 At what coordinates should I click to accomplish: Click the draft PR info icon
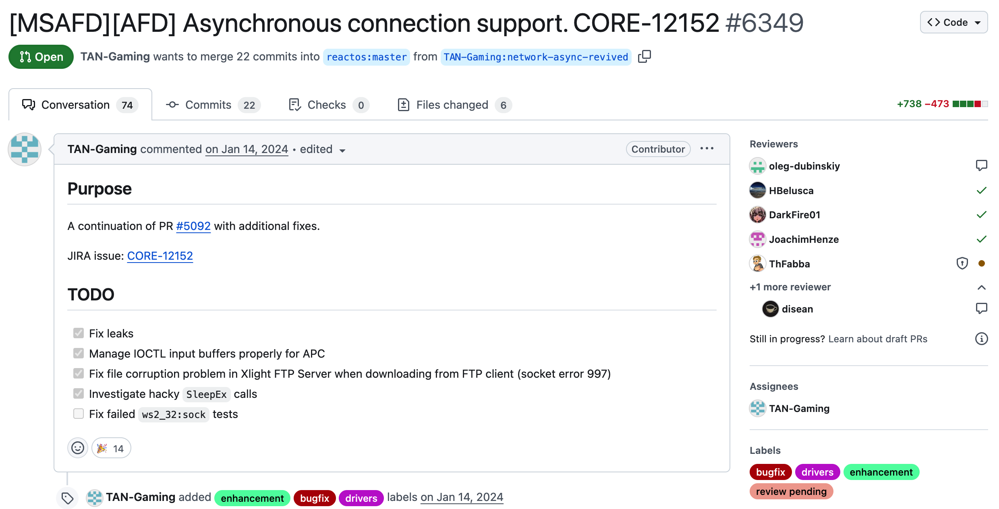[x=982, y=339]
